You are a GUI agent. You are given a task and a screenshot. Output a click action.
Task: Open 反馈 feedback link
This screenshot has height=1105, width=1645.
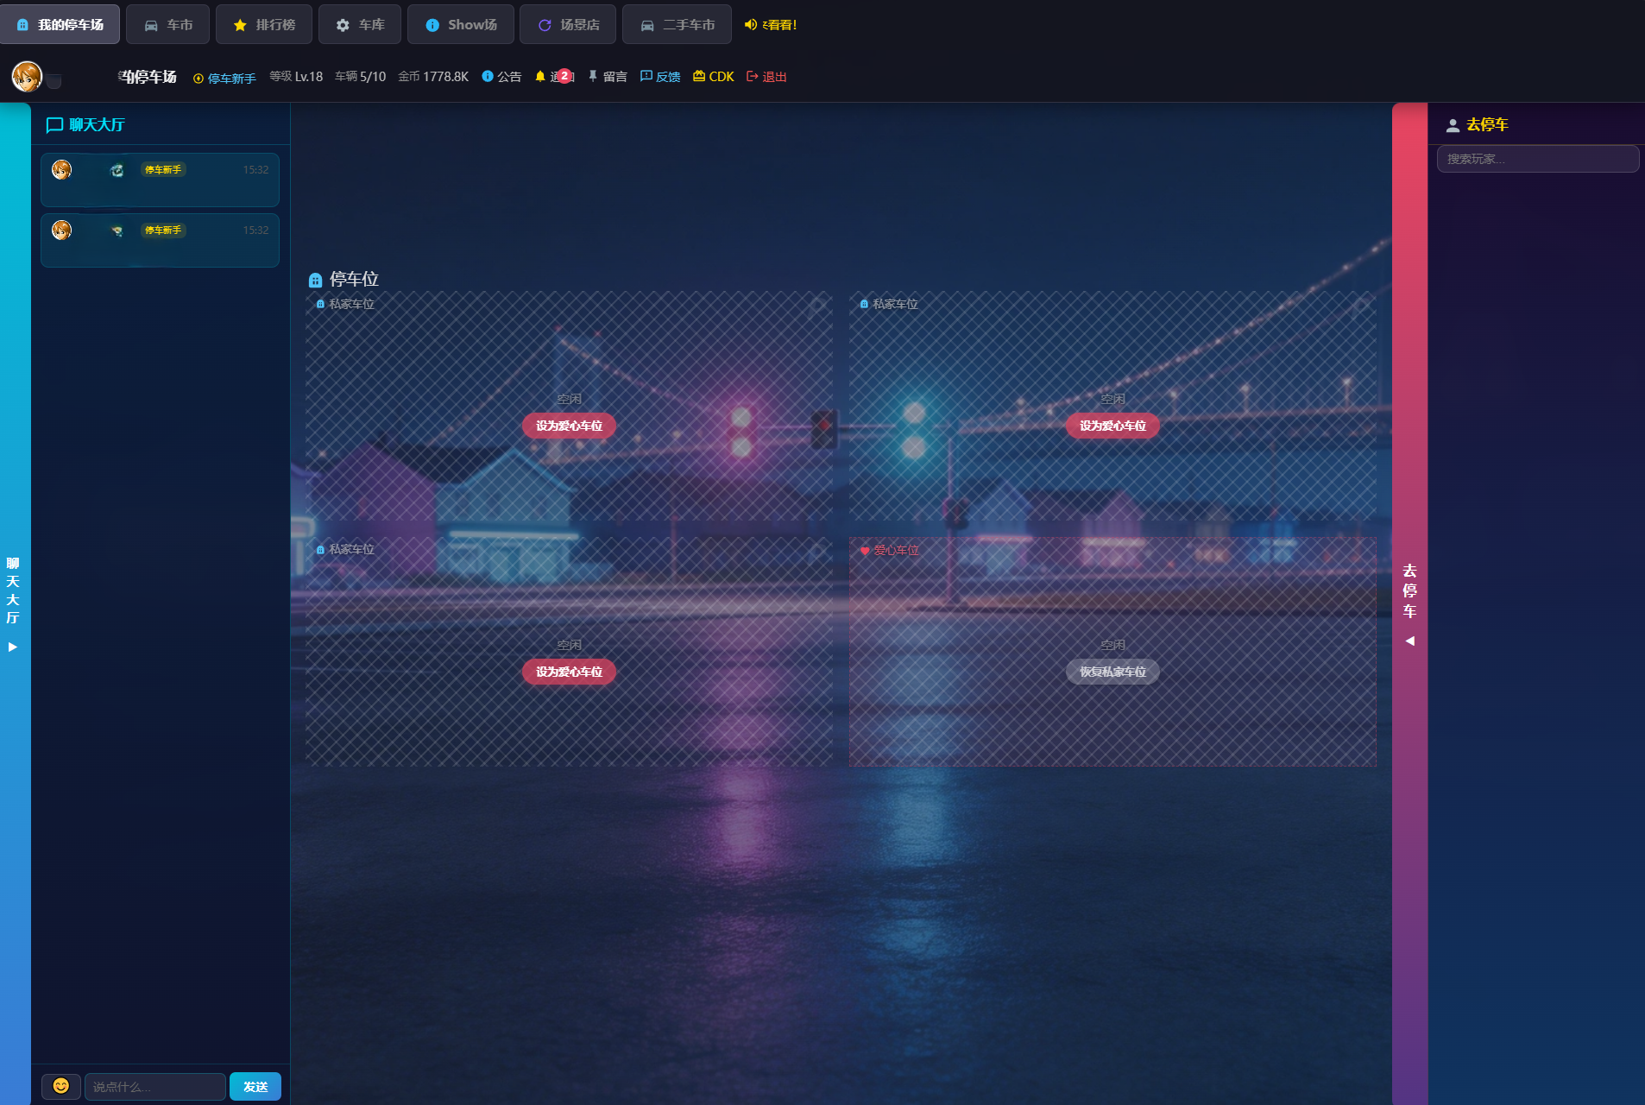(x=660, y=77)
